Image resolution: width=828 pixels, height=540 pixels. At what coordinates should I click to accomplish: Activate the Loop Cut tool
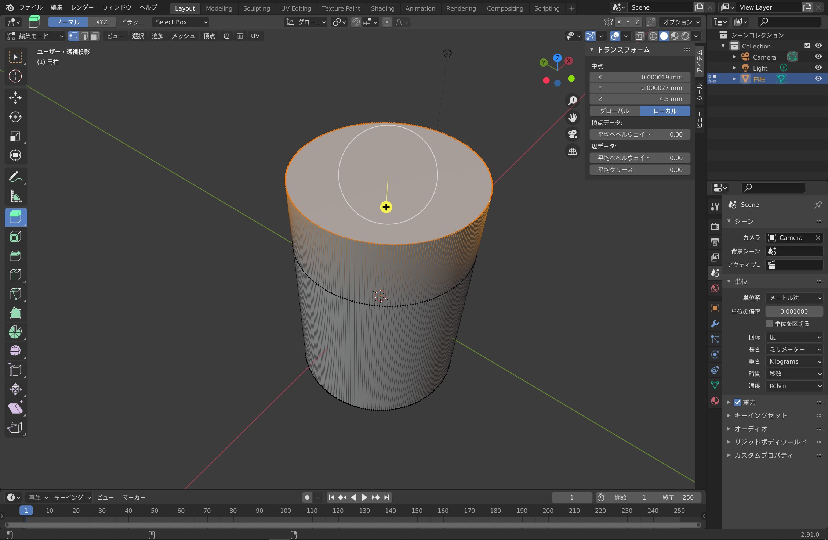[15, 275]
